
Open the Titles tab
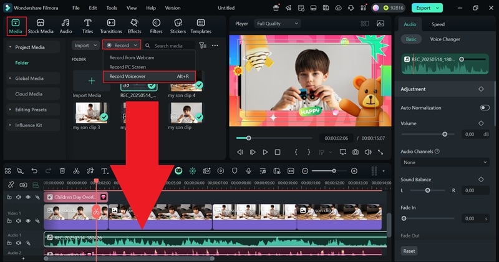point(87,26)
